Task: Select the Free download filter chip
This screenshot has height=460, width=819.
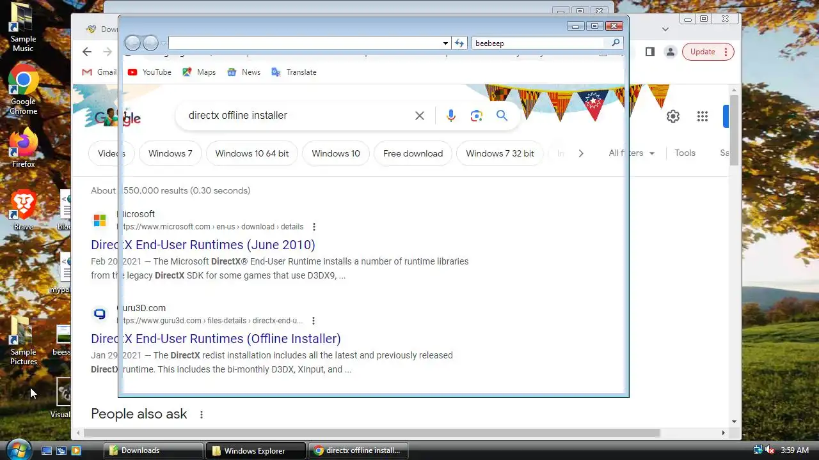Action: tap(413, 153)
